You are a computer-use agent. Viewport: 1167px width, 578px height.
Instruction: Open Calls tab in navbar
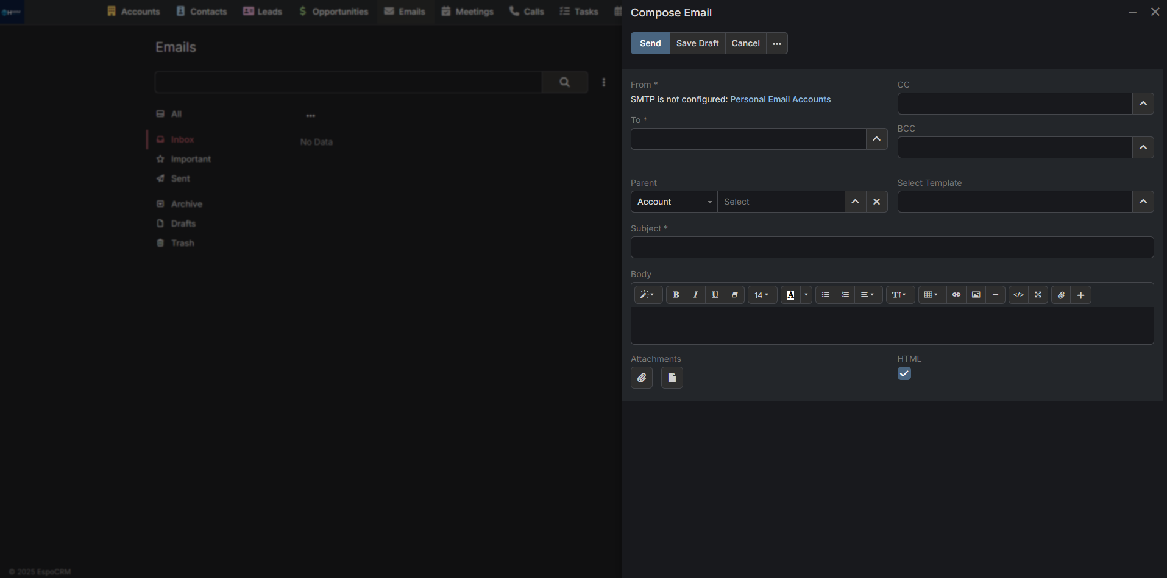point(527,12)
